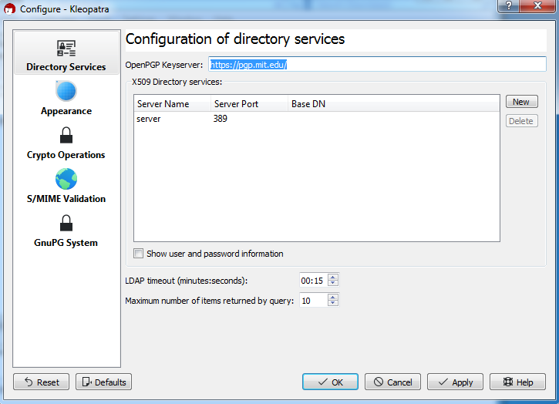
Task: Decrease maximum items returned with down arrow
Action: pyautogui.click(x=333, y=303)
